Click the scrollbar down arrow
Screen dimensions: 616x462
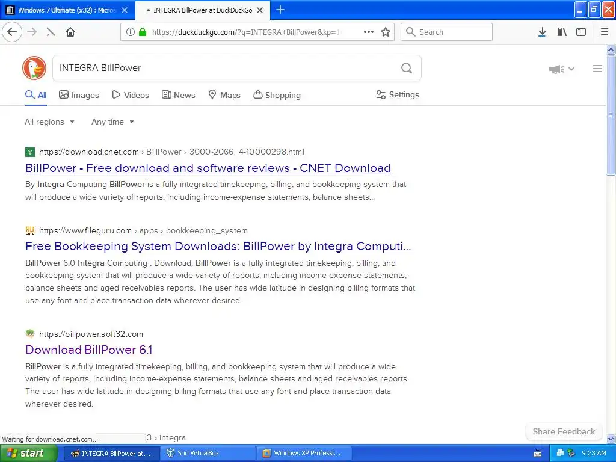611,439
